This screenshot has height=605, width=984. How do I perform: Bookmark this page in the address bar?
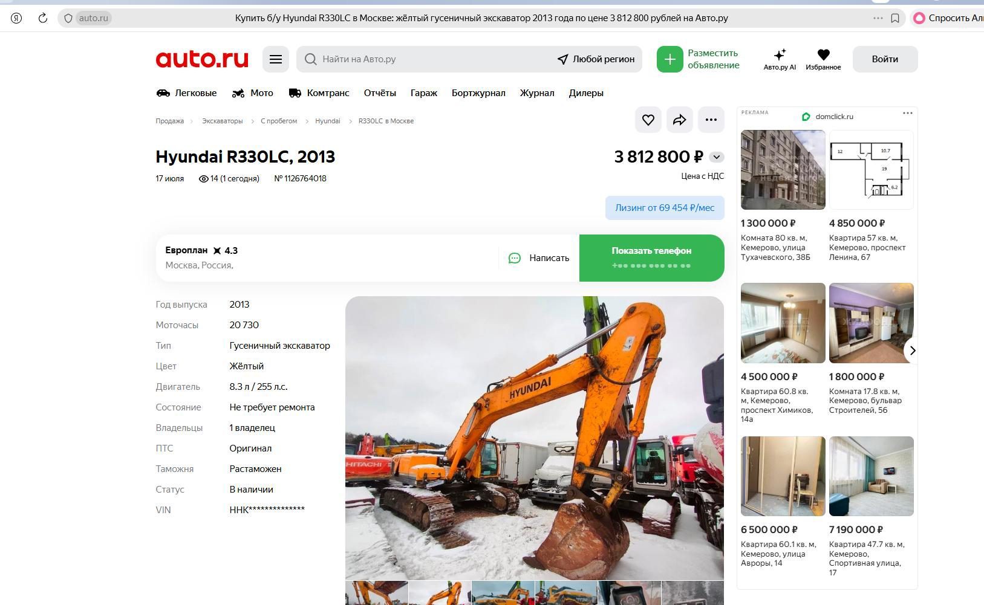[895, 18]
